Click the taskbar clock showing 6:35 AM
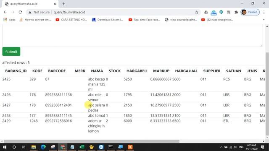Viewport: 269px width, 151px height. [251, 147]
